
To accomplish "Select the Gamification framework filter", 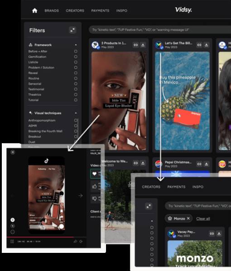I will coord(76,57).
